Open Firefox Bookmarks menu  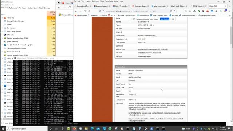pos(95,1)
